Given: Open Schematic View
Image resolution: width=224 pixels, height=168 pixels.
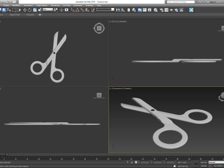Looking at the screenshot, I should pos(149,10).
